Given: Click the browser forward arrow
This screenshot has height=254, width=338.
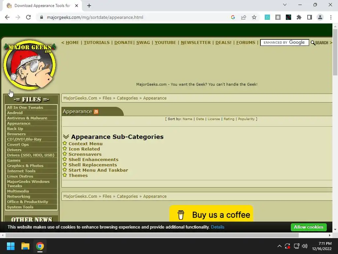Looking at the screenshot, I should [x=18, y=17].
